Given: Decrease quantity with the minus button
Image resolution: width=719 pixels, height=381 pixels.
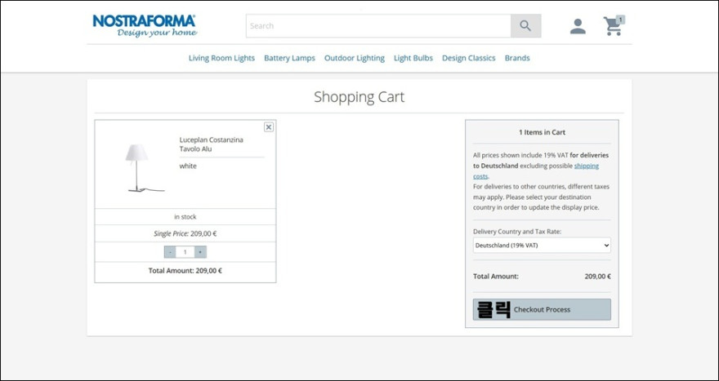Looking at the screenshot, I should coord(170,252).
